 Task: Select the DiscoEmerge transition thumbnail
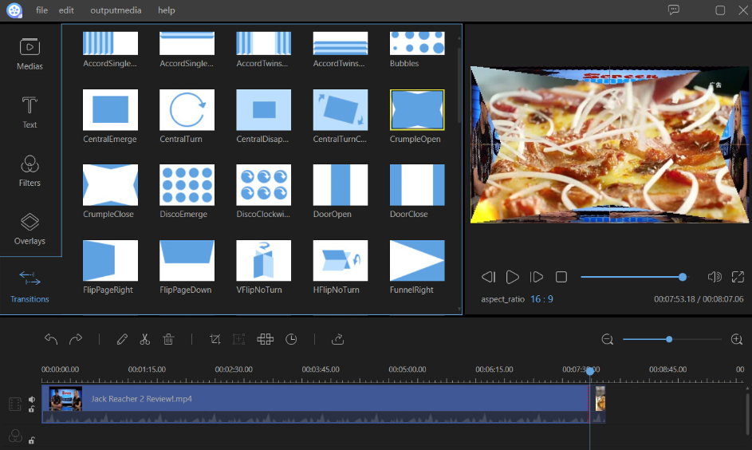187,185
